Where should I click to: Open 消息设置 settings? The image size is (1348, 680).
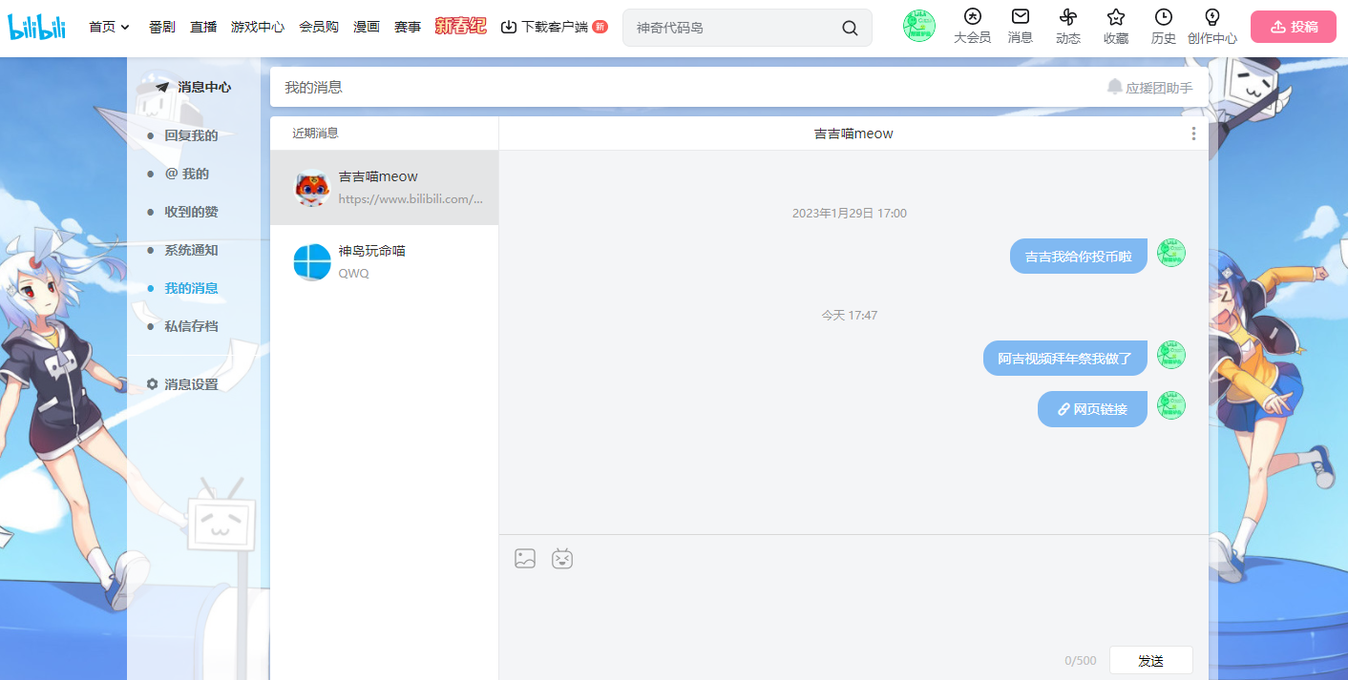click(x=182, y=384)
